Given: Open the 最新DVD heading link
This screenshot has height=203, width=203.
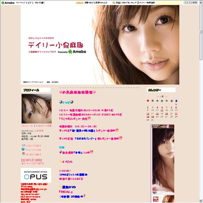Looking at the screenshot, I should (69, 187).
